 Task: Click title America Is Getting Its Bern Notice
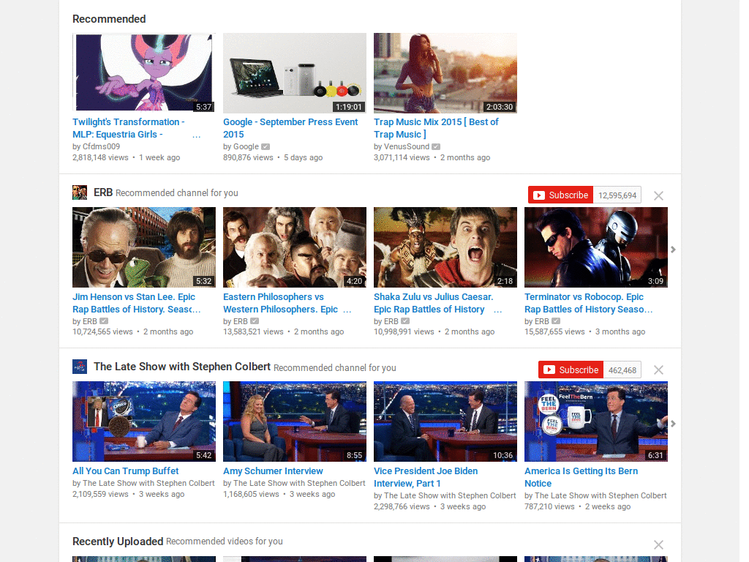[x=581, y=477]
